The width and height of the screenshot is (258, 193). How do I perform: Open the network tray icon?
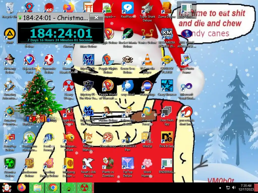pos(228,187)
